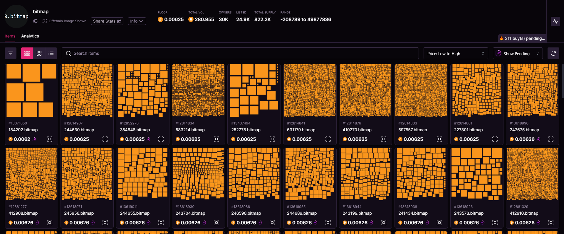Select 245956.bitmap with scan icon
This screenshot has height=234, width=564.
[x=105, y=223]
